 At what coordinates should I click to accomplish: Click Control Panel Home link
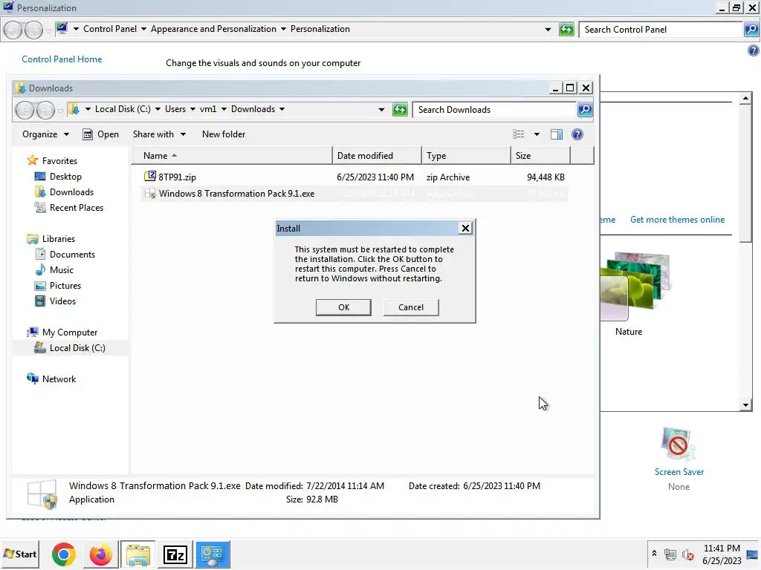[62, 59]
